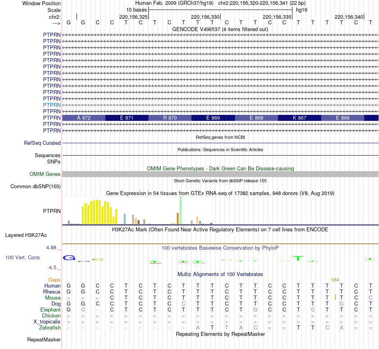Open 100 vertebrates Basewise Conservation by PhyloP title
This screenshot has width=379, height=349.
(220, 248)
